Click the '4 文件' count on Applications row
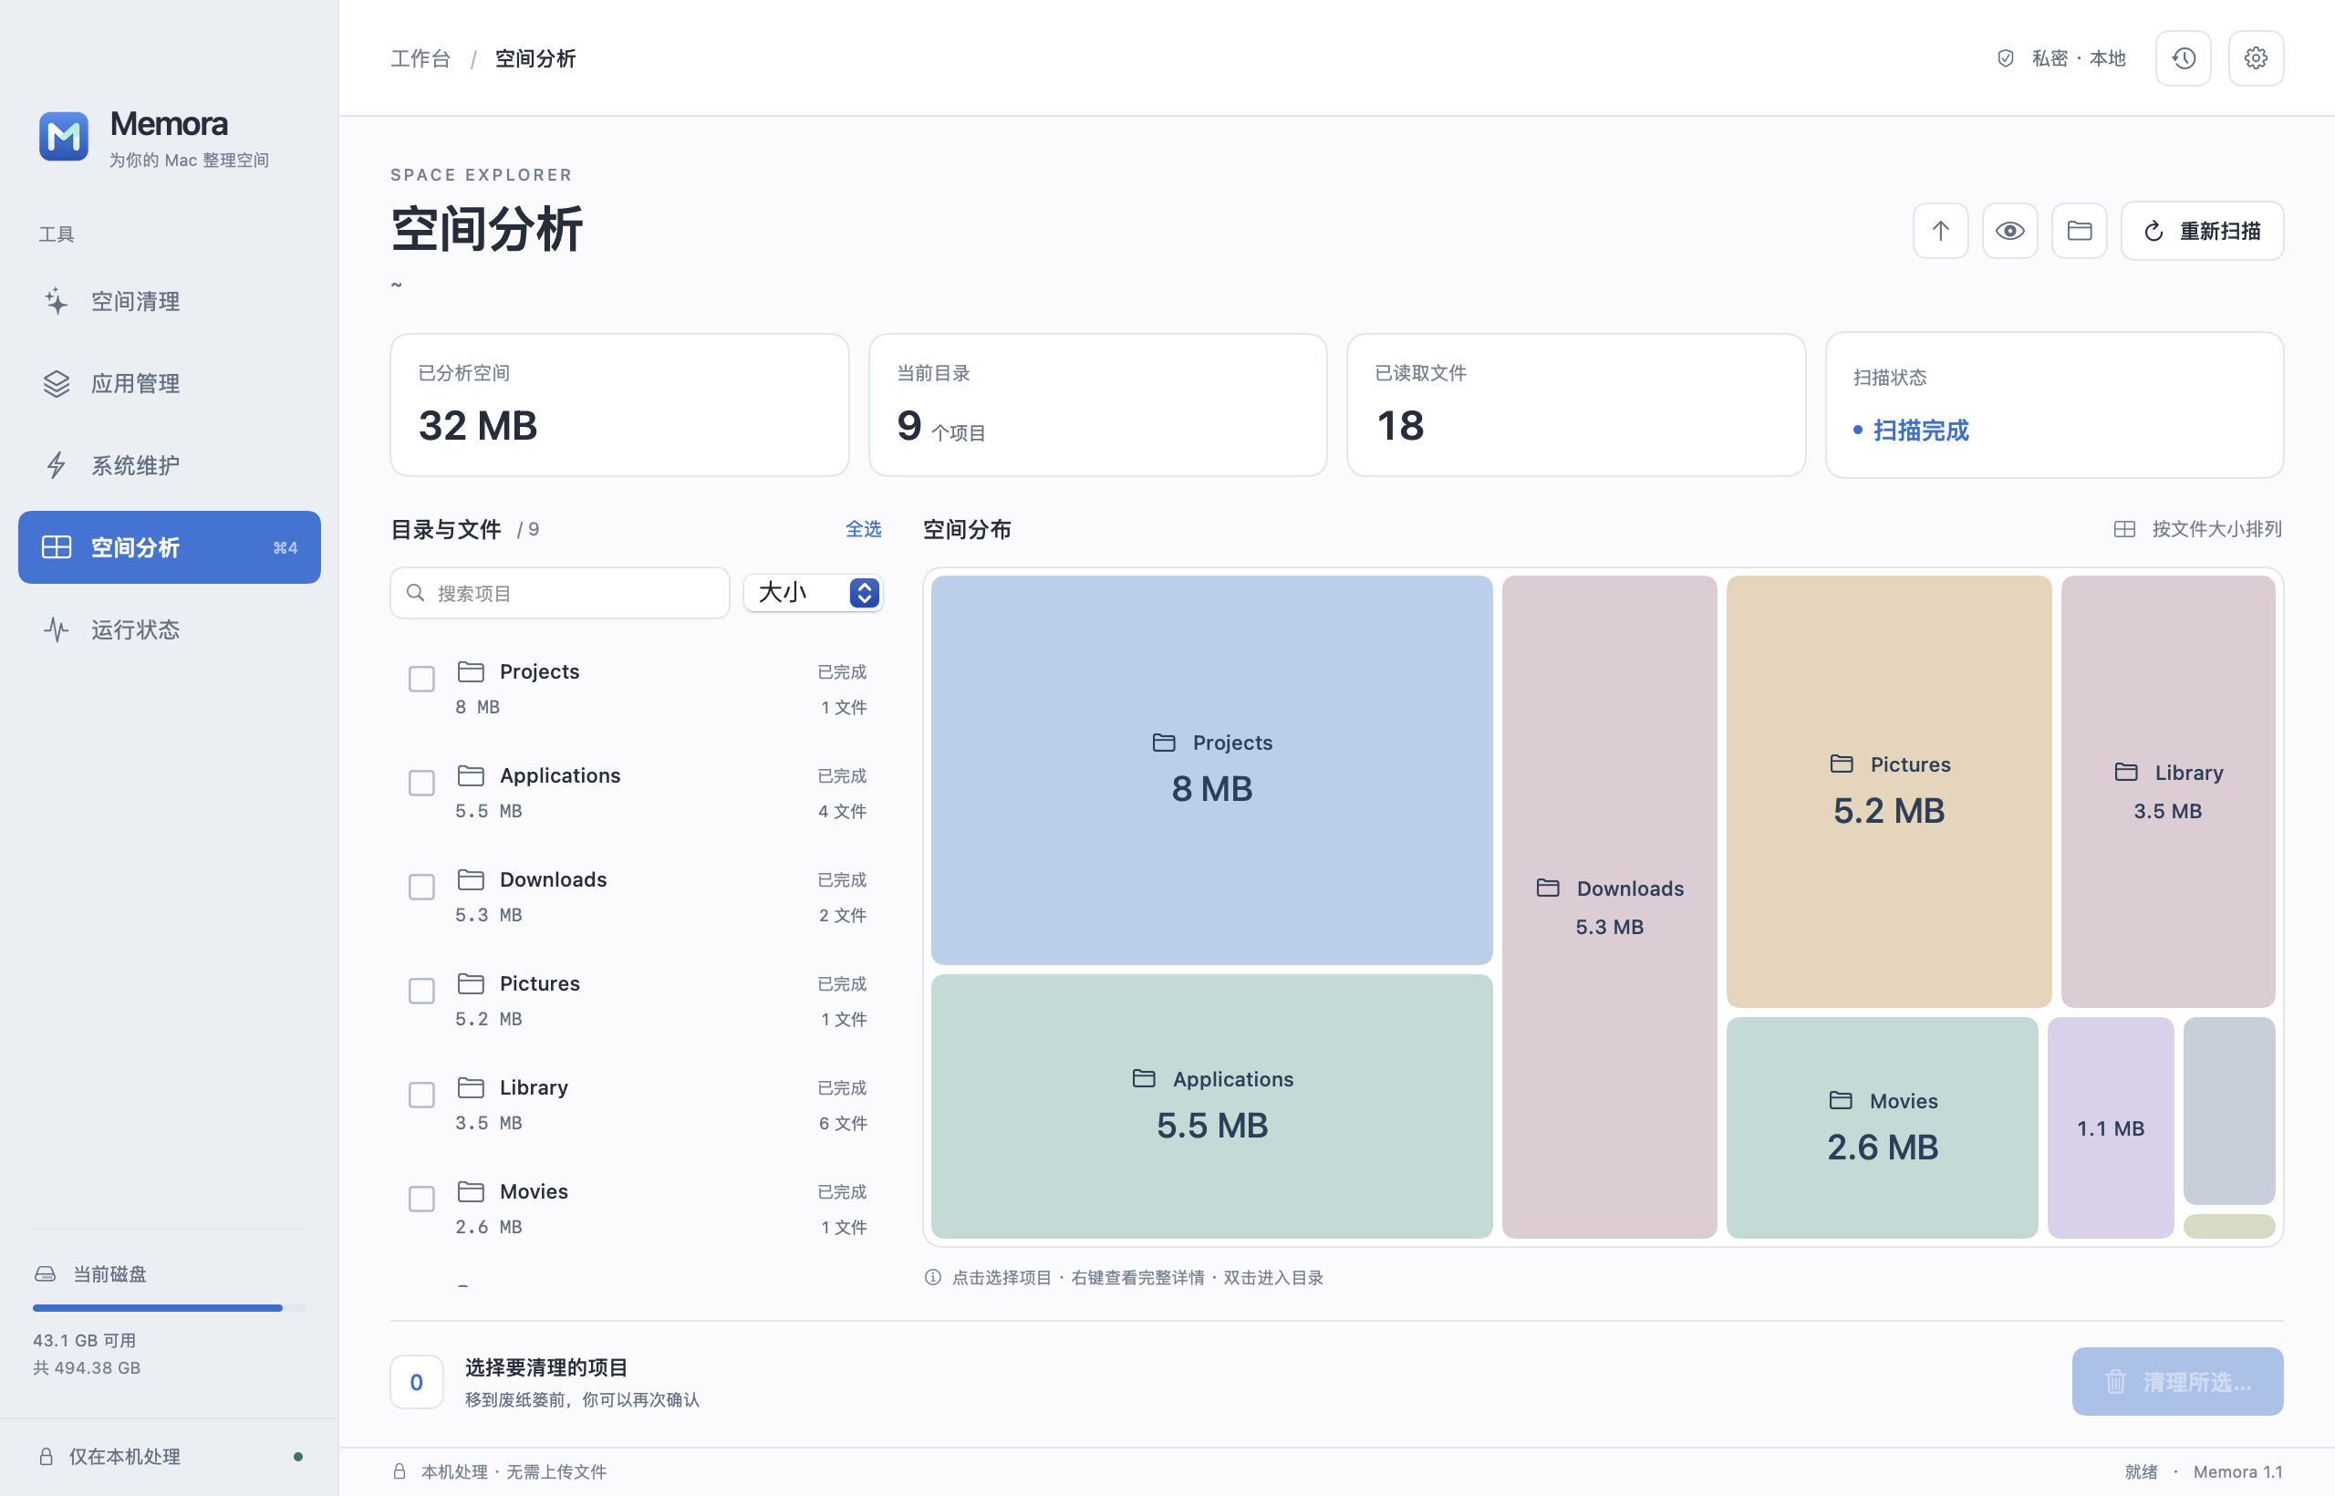Image resolution: width=2335 pixels, height=1496 pixels. click(842, 811)
